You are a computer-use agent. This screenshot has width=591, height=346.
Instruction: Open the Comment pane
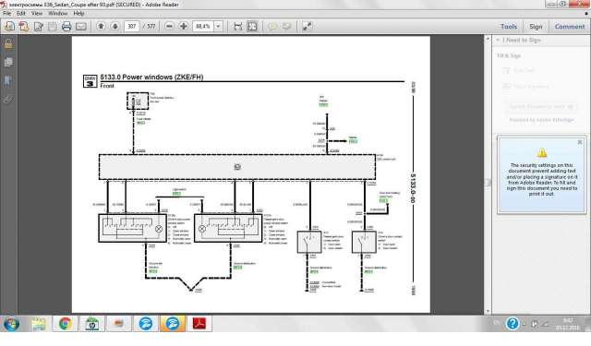point(570,27)
